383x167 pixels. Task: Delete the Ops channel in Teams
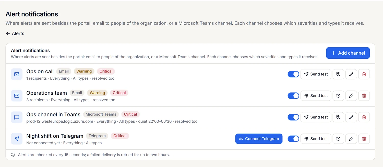click(x=364, y=117)
